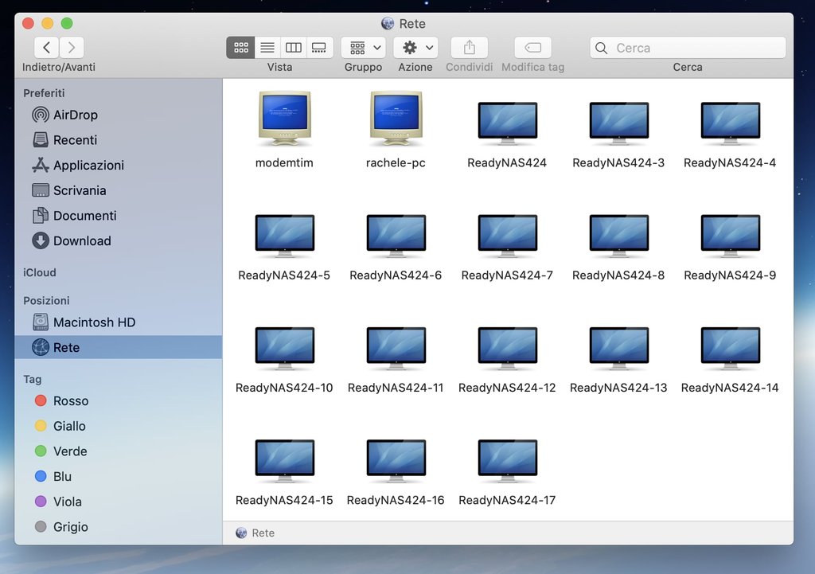Click the Rete globe icon in title bar
This screenshot has height=574, width=815.
388,23
